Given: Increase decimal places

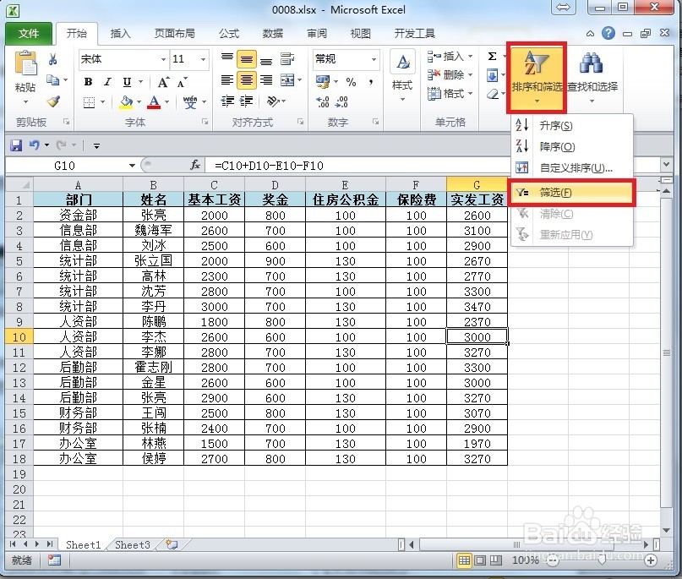Looking at the screenshot, I should pyautogui.click(x=323, y=102).
